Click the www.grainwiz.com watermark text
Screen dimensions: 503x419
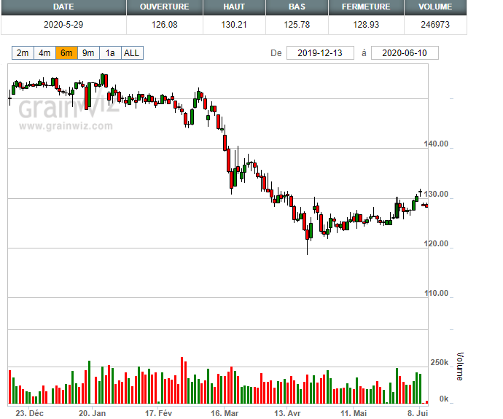pos(66,125)
